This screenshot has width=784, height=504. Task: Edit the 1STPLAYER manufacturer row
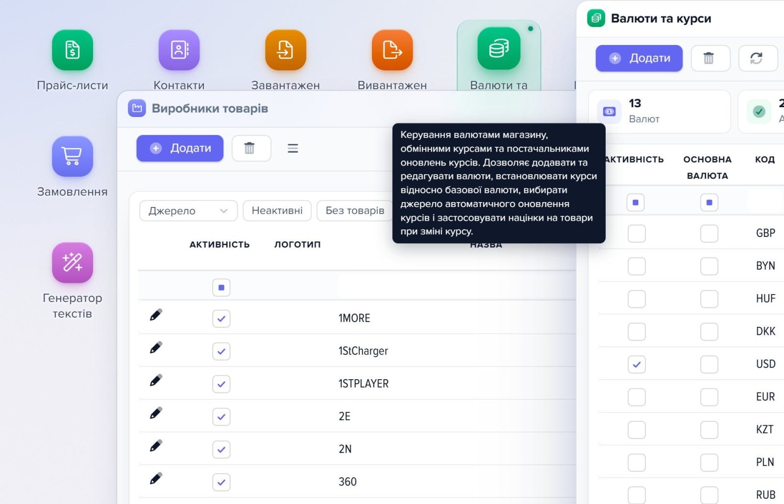pos(156,381)
